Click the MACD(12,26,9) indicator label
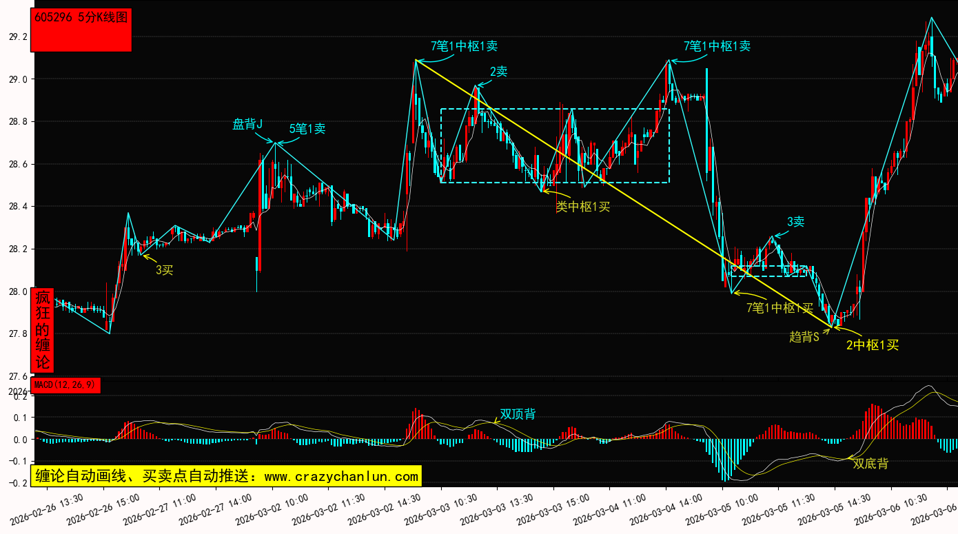This screenshot has width=958, height=534. pos(66,384)
